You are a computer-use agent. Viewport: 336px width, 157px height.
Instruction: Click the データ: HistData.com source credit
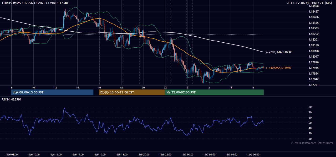coord(312,143)
